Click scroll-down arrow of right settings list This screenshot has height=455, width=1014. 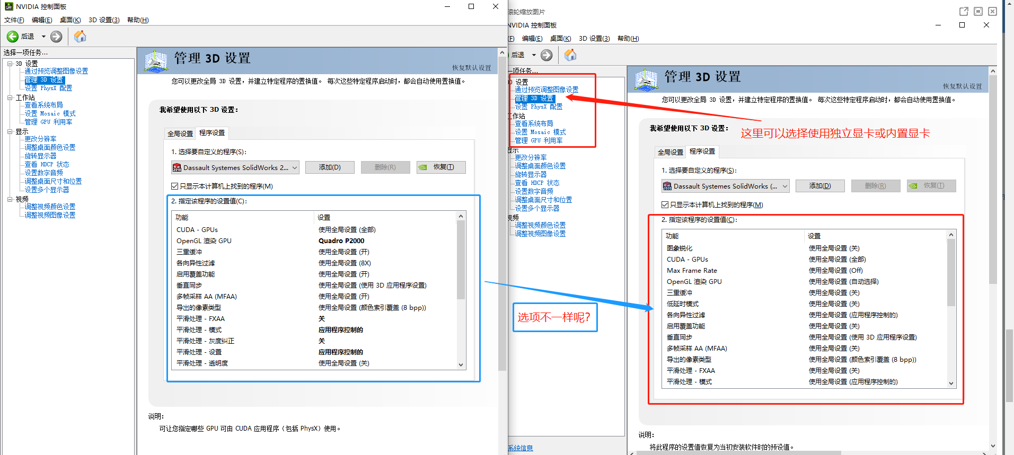951,383
